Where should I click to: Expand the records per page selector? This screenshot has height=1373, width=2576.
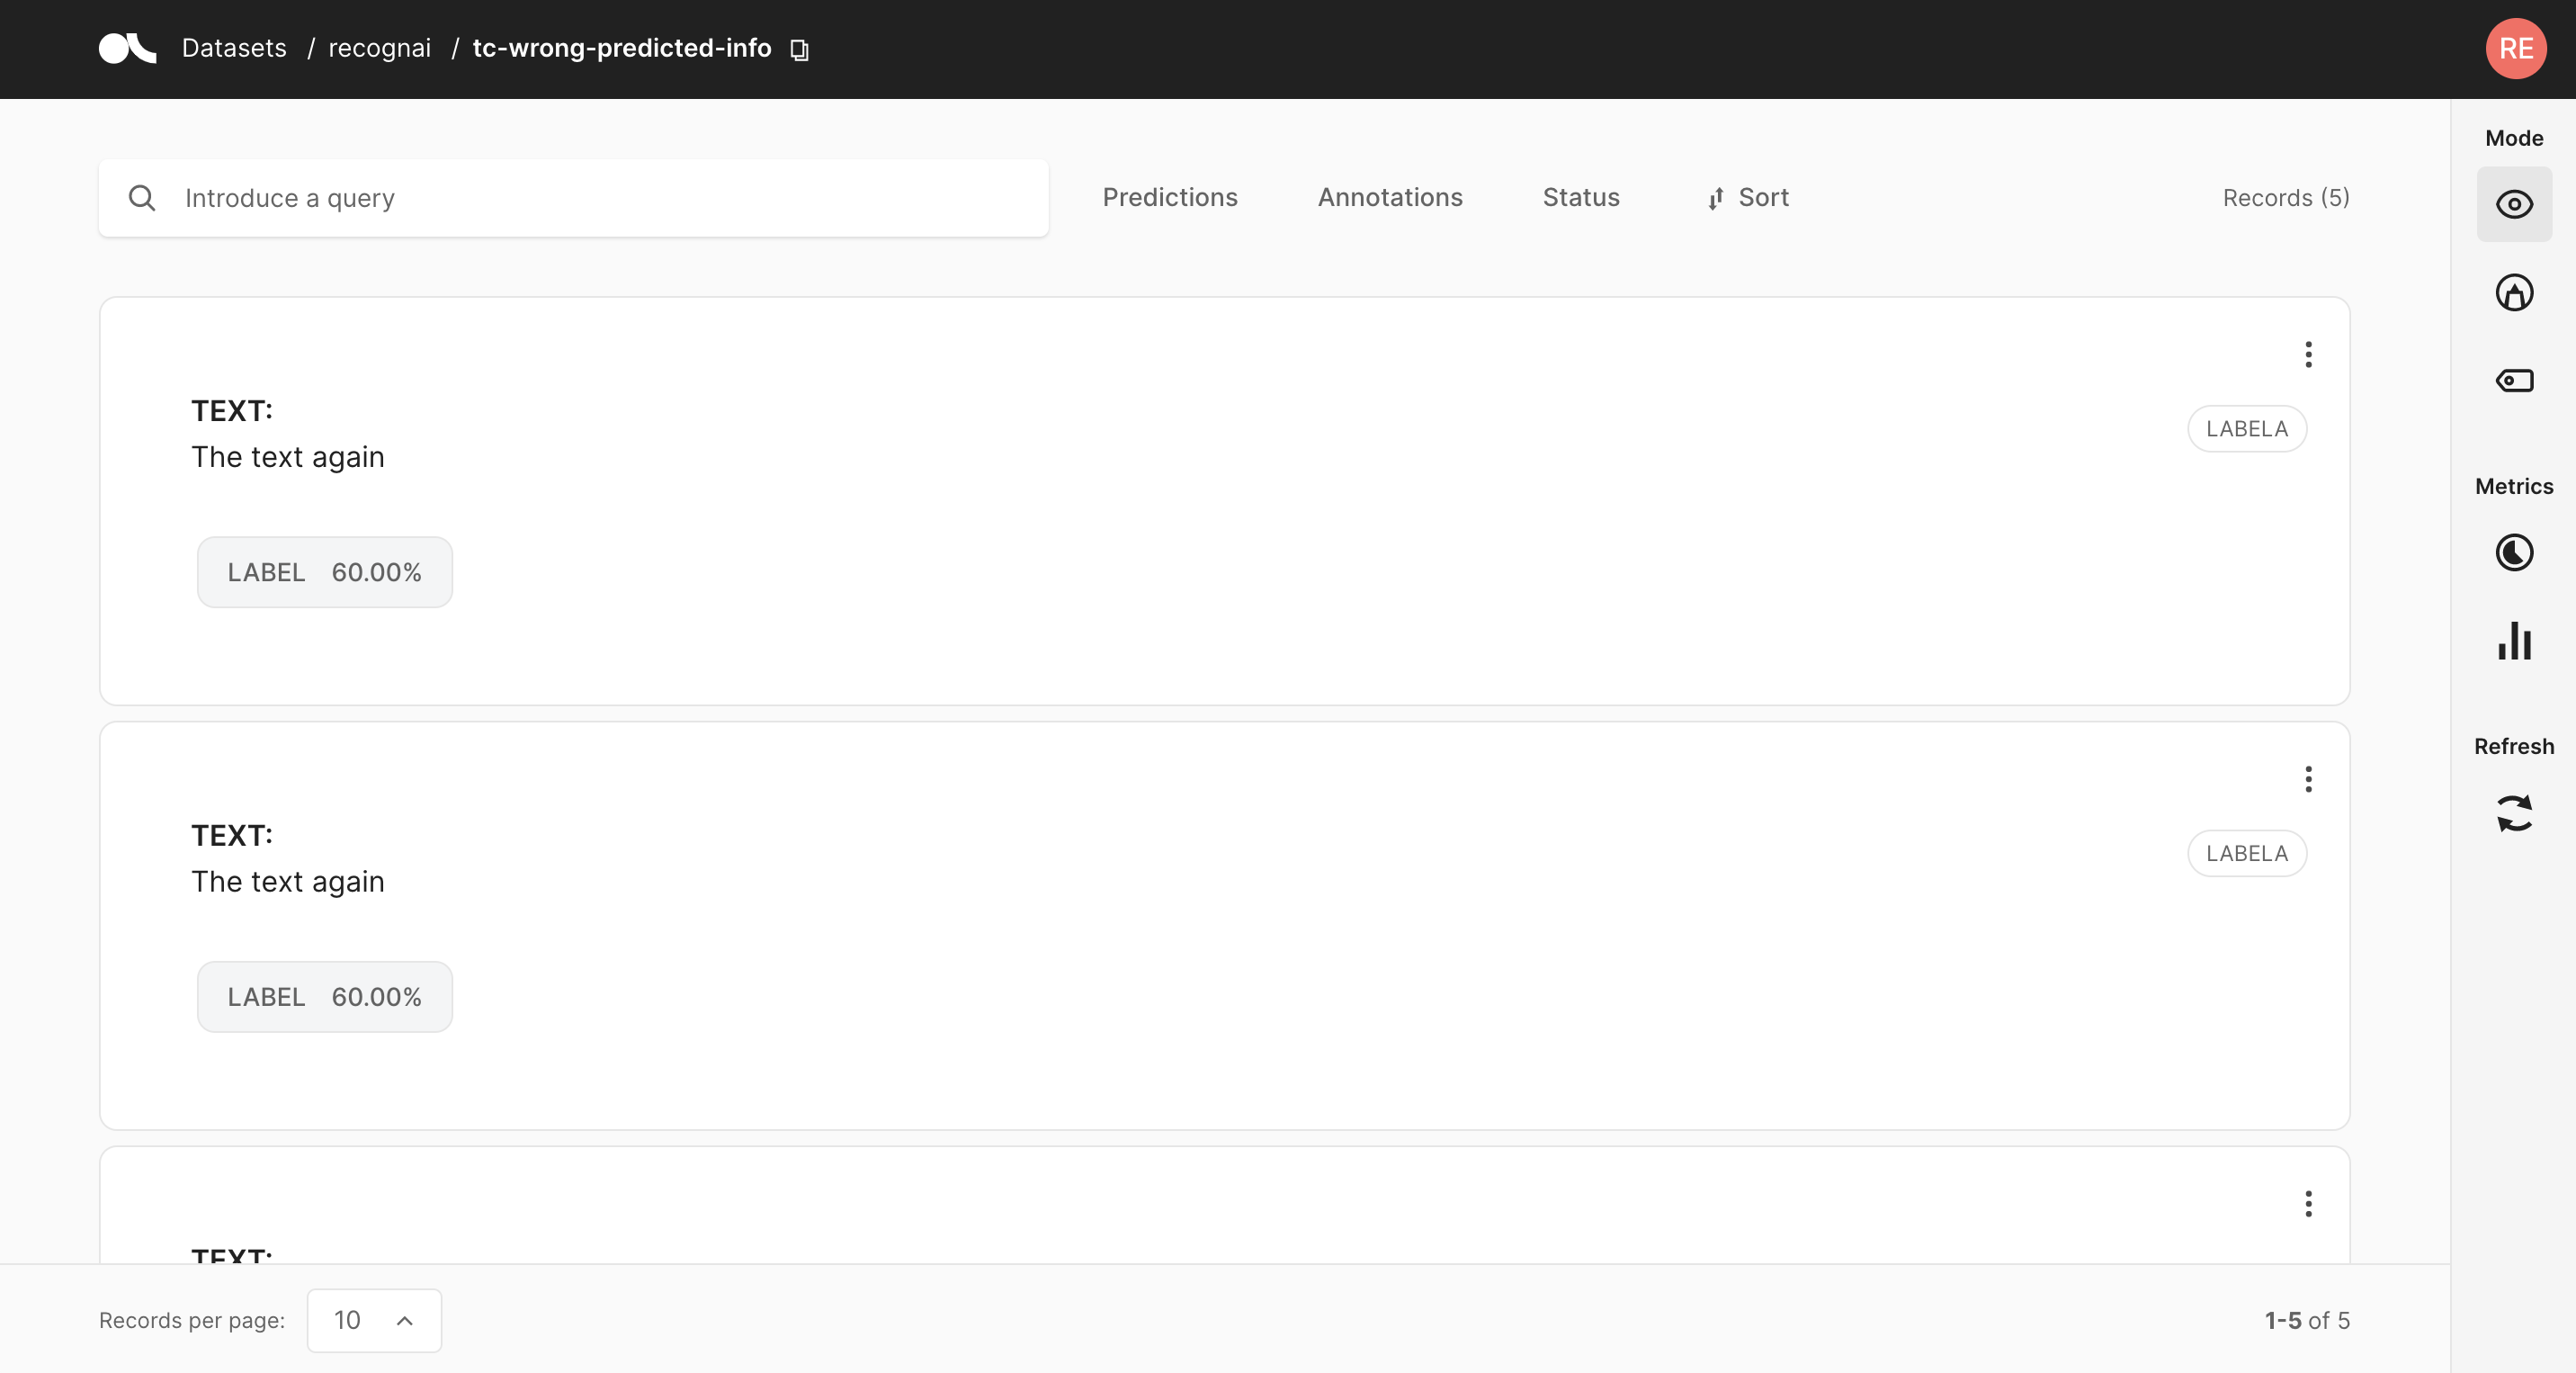374,1320
